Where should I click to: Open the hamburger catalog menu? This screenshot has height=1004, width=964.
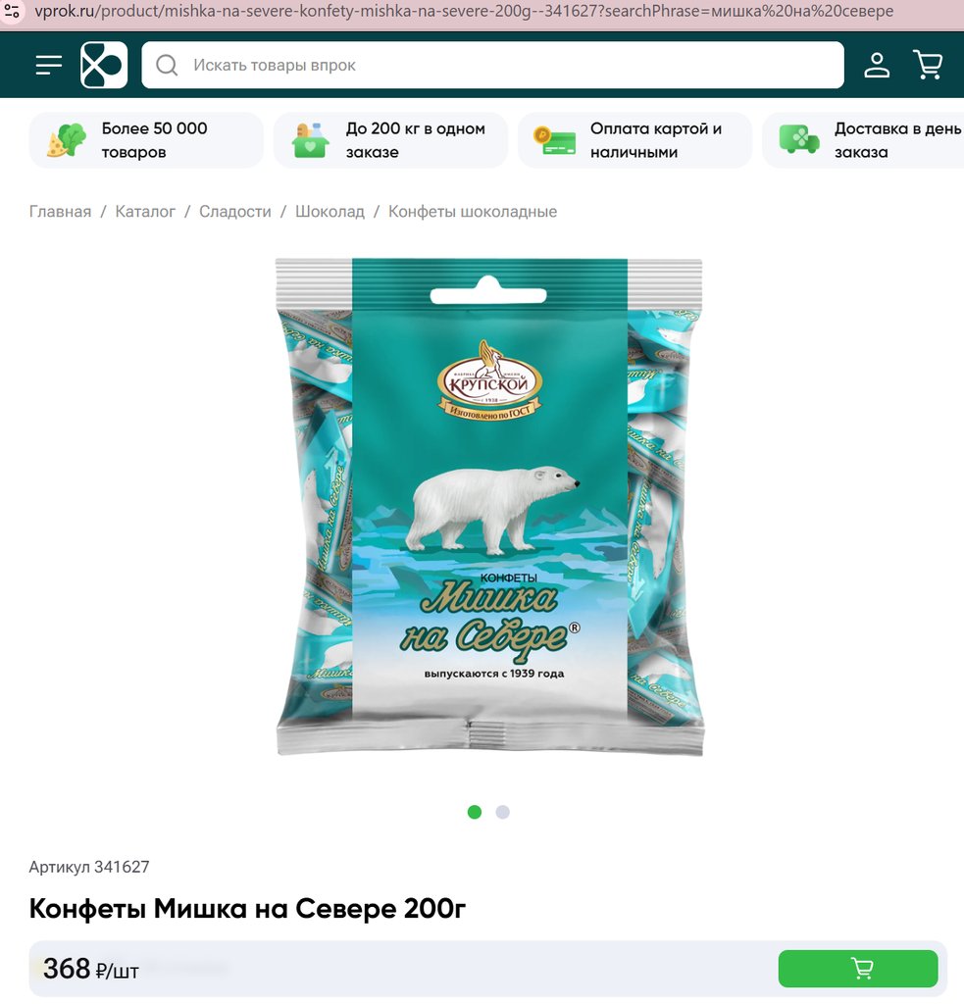click(49, 65)
